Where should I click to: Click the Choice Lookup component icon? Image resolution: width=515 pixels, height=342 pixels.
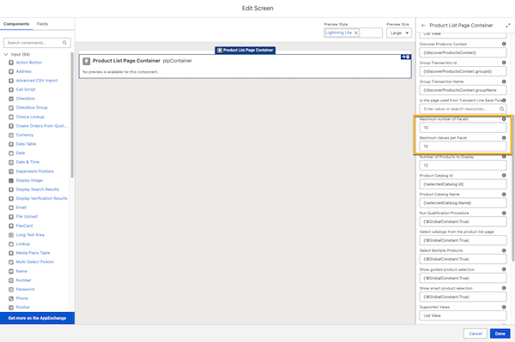[x=11, y=117]
